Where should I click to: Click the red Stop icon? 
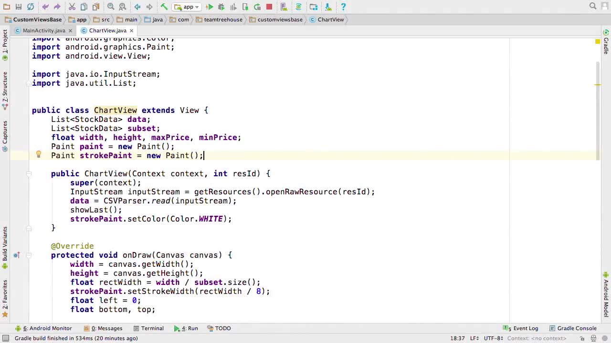tap(269, 7)
